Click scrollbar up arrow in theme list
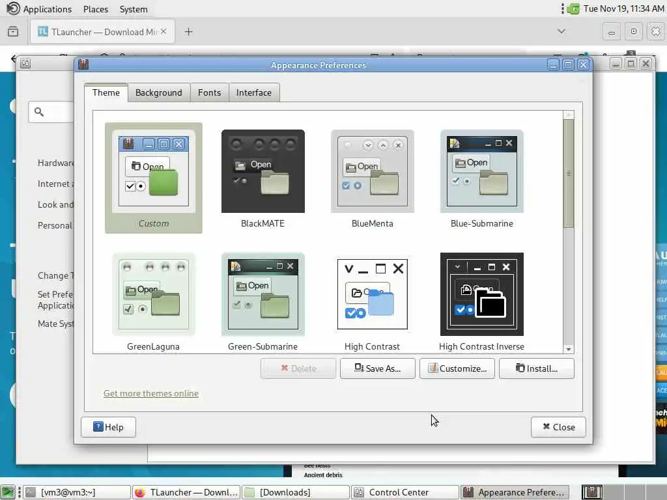This screenshot has height=500, width=667. (x=568, y=115)
